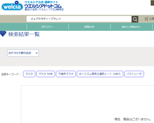Select the 不織布マスク keyword tag
154x123 pixels.
pyautogui.click(x=66, y=74)
